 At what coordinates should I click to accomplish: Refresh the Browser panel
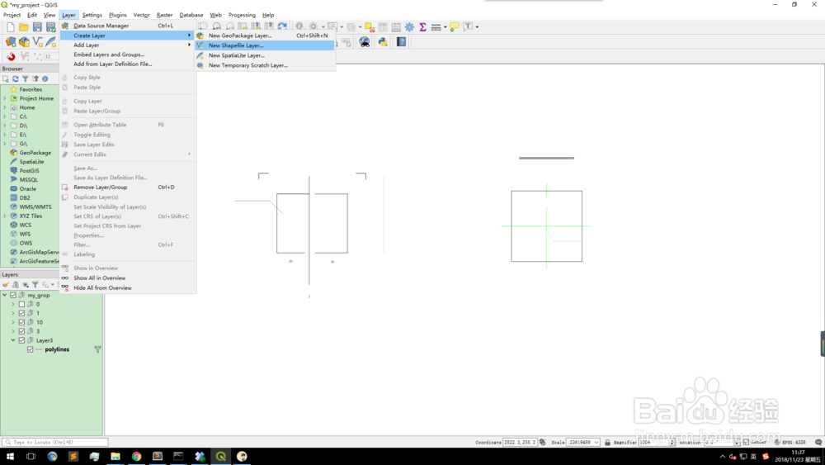15,78
